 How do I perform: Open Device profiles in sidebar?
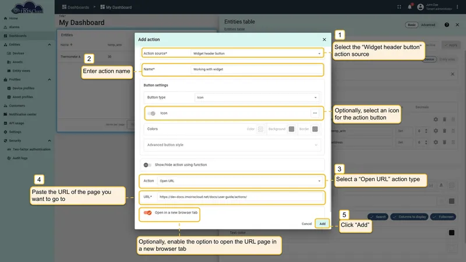point(23,88)
